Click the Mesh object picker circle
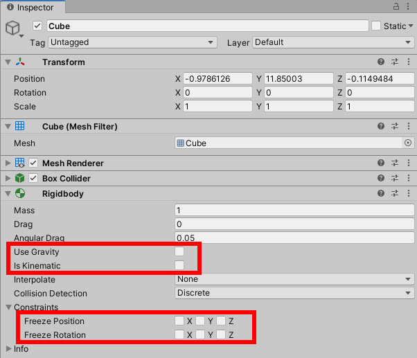Image resolution: width=417 pixels, height=358 pixels. click(x=408, y=143)
